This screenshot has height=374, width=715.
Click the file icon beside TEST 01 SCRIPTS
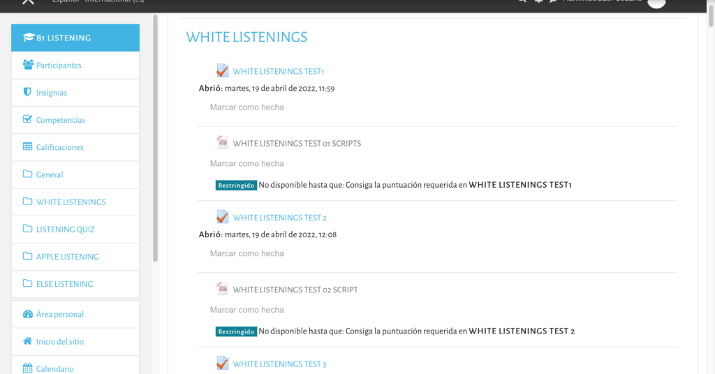click(222, 143)
